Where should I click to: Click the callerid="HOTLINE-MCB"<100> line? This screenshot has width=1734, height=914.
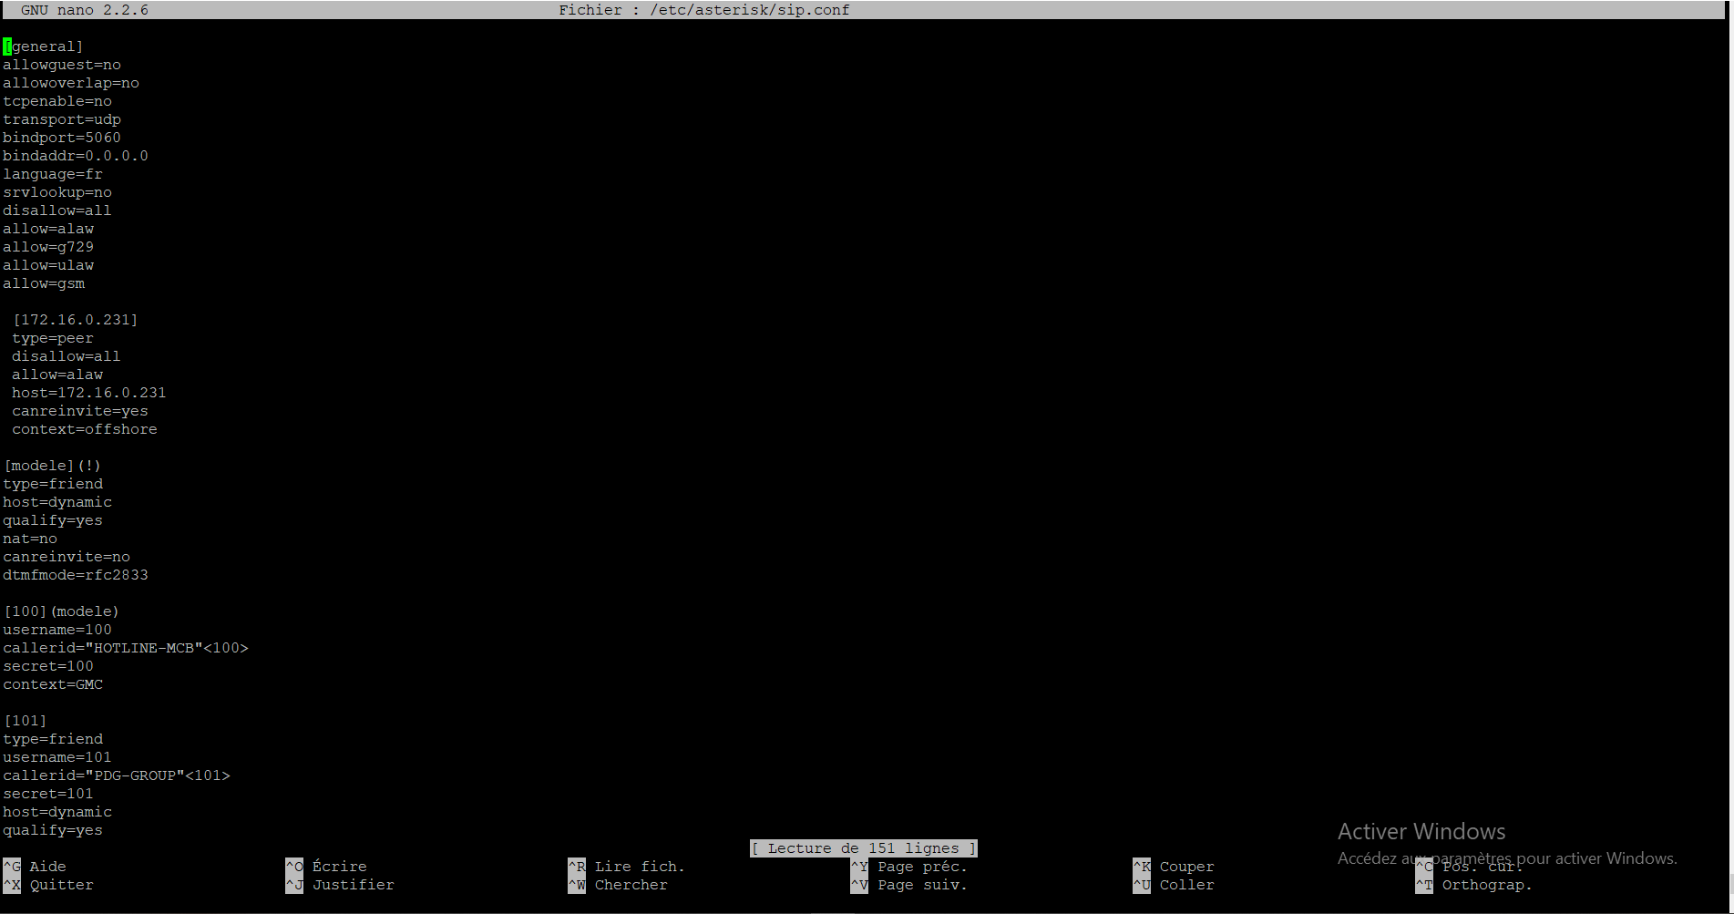[126, 648]
